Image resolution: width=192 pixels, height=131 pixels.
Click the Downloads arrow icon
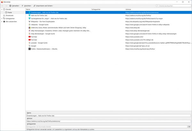pos(4,15)
